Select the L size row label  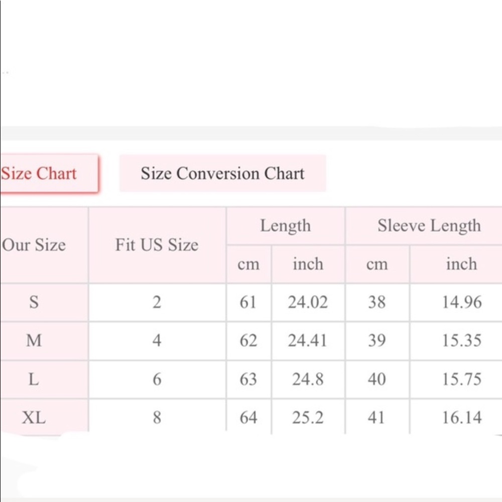coord(34,379)
